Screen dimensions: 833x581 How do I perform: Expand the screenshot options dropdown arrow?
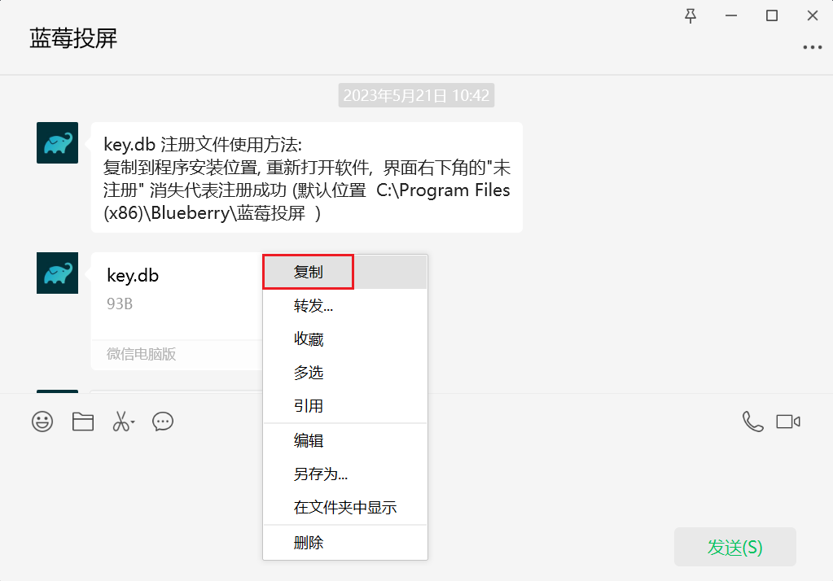(x=133, y=422)
